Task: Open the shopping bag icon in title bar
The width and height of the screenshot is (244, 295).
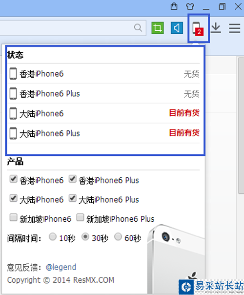Action: click(174, 6)
